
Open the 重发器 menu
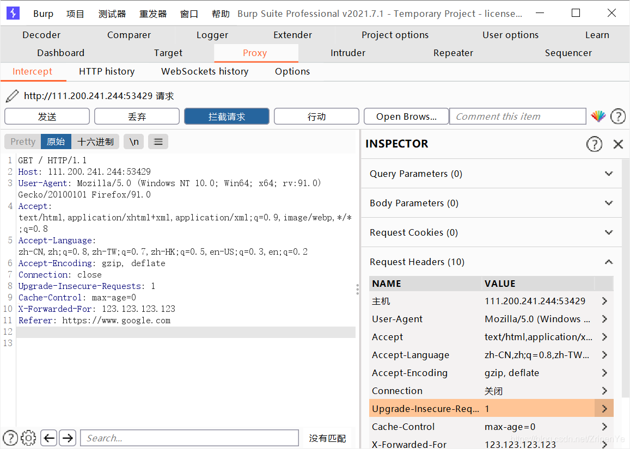152,14
